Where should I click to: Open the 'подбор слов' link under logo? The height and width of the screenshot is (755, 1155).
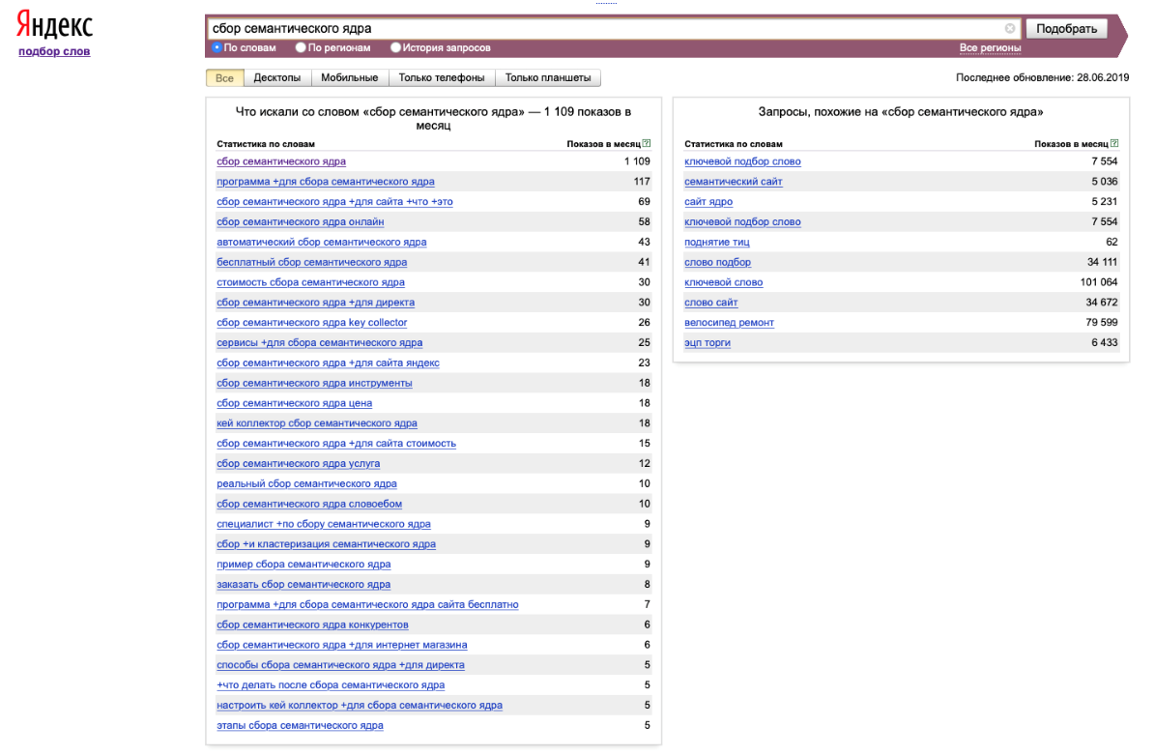click(x=54, y=51)
